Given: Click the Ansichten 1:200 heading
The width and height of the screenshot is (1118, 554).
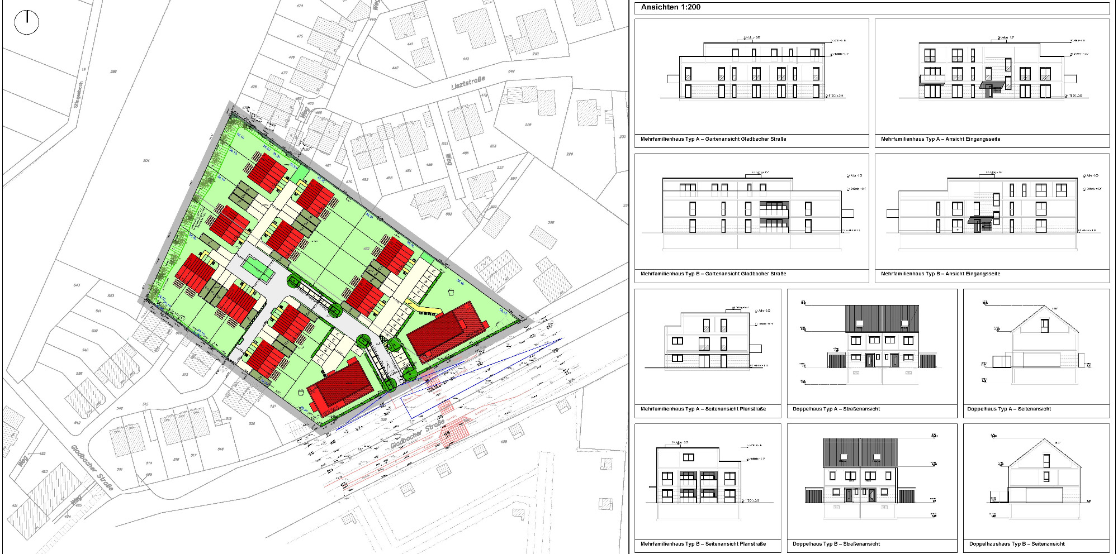Looking at the screenshot, I should pos(670,7).
